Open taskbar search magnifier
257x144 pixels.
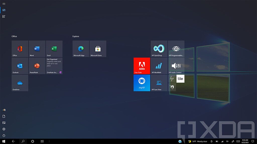pyautogui.click(x=23, y=141)
